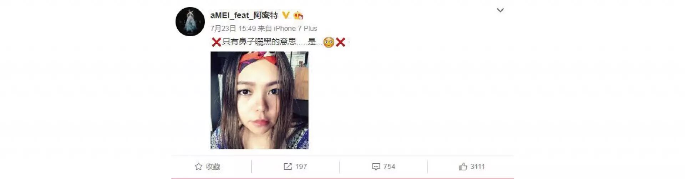
Task: Click the like count 3111
Action: point(477,167)
